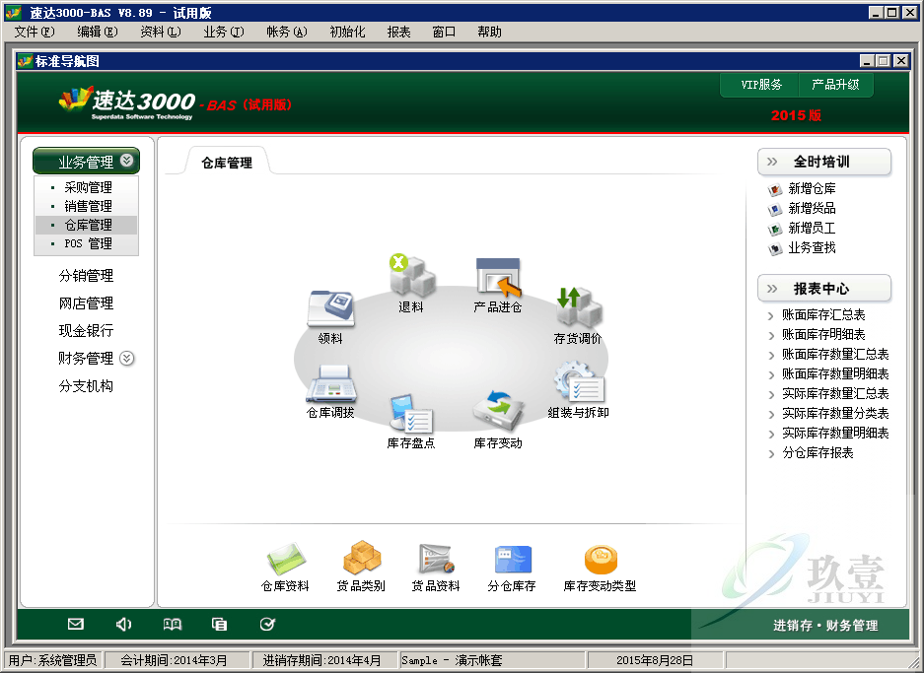Open the 产品进仓 product warehousing icon
924x673 pixels.
click(498, 277)
